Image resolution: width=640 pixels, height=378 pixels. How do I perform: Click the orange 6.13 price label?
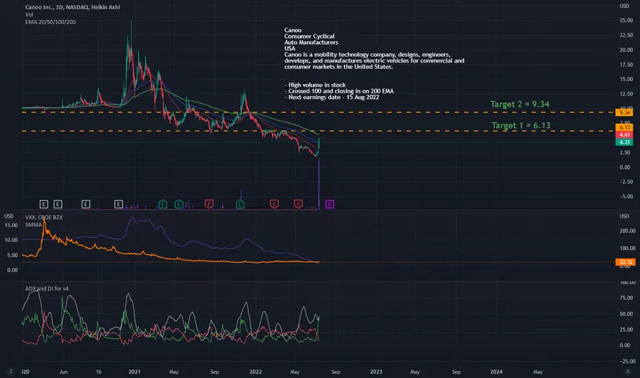coord(624,128)
